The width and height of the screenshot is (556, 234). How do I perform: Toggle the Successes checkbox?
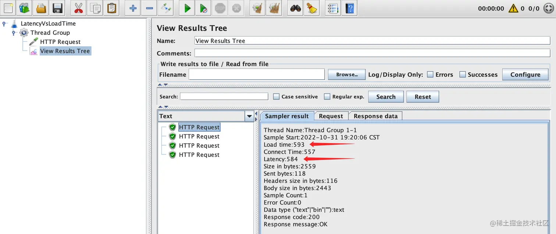[463, 74]
